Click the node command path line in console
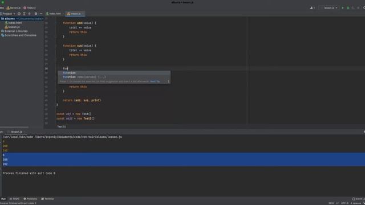The width and height of the screenshot is (365, 205). click(x=62, y=137)
